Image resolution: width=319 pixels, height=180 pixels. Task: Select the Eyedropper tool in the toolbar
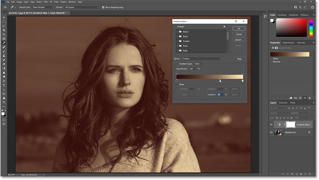4,43
